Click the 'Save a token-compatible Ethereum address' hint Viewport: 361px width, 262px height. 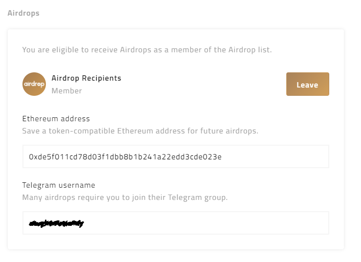(x=140, y=131)
